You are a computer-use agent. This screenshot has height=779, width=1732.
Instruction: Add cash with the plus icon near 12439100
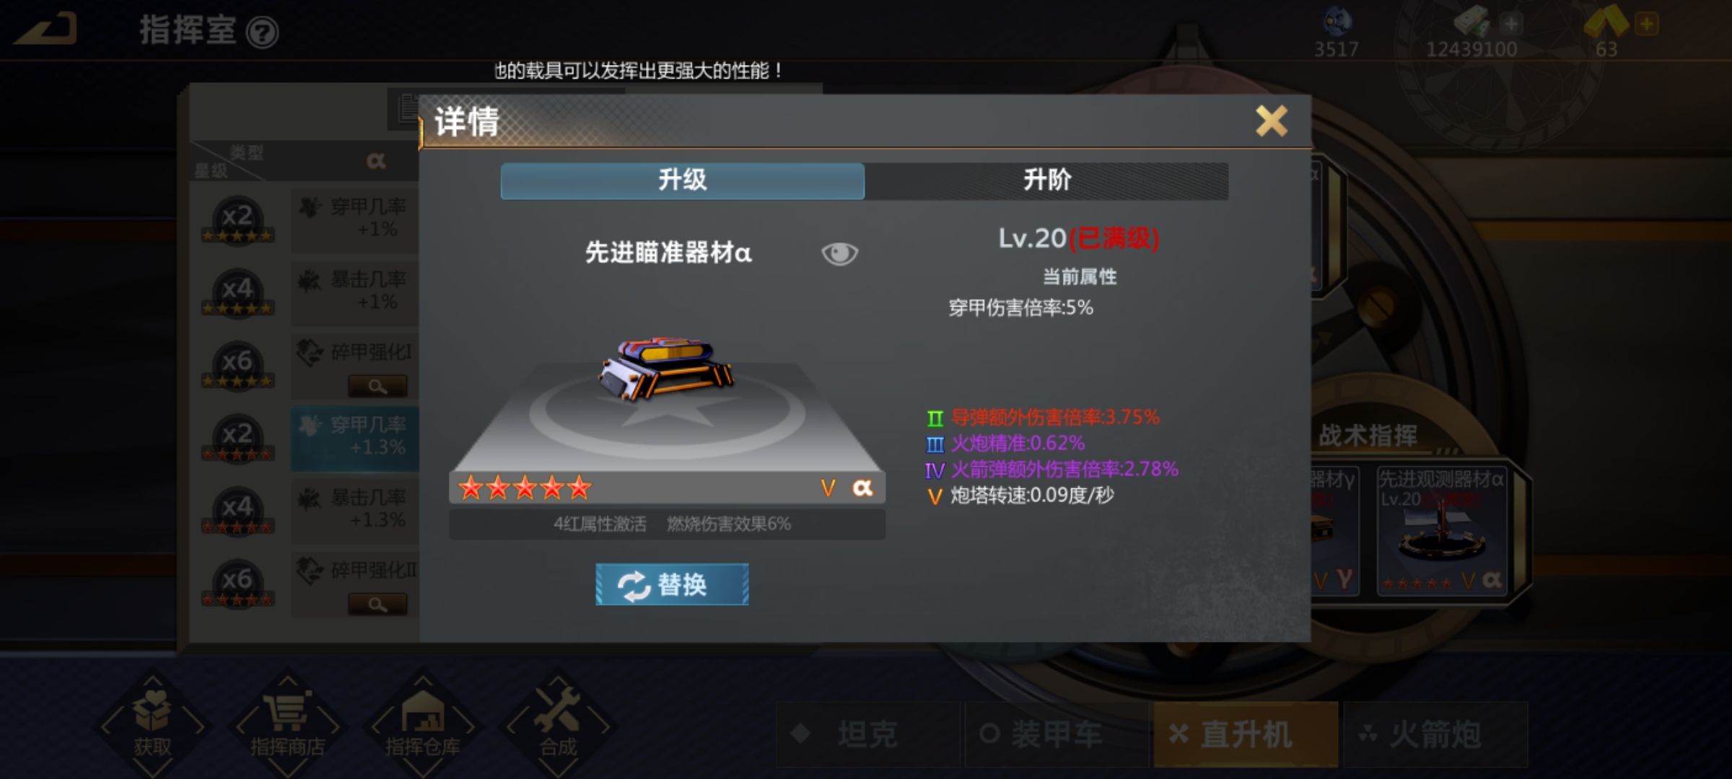coord(1510,25)
